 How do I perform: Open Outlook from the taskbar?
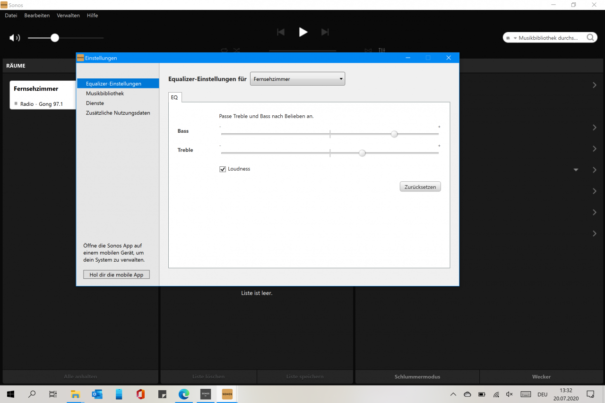click(97, 394)
